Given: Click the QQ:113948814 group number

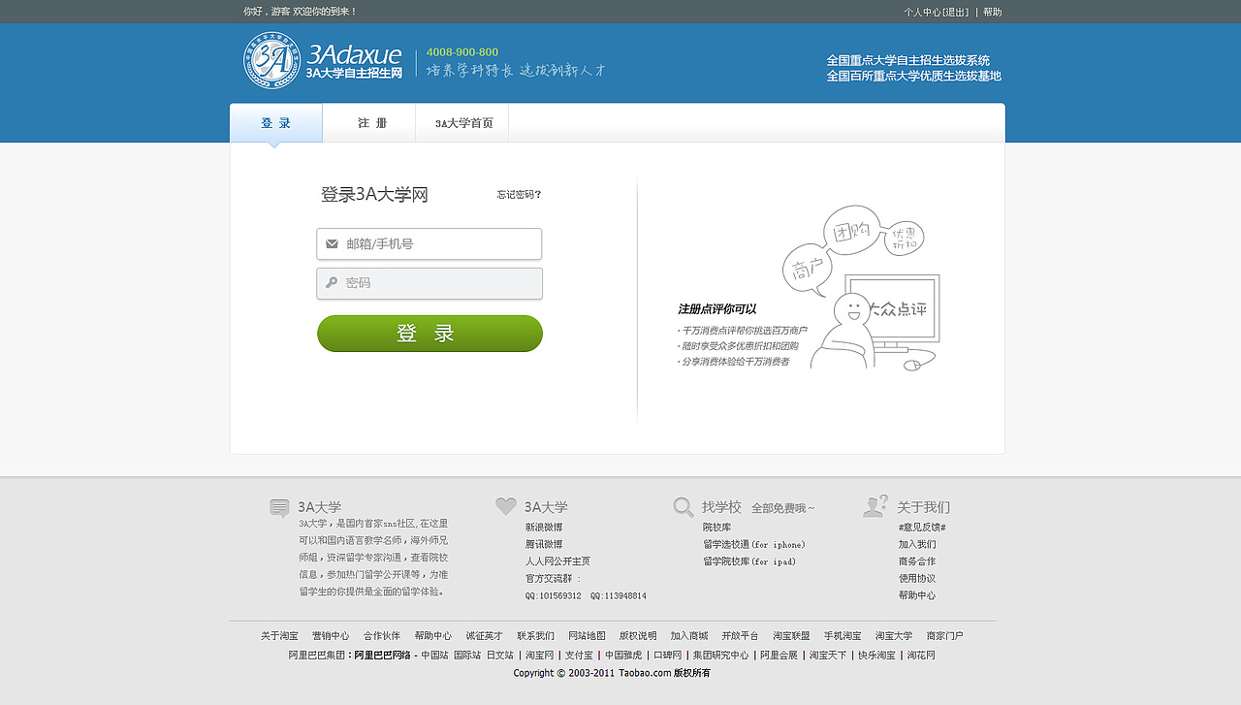Looking at the screenshot, I should click(x=619, y=595).
